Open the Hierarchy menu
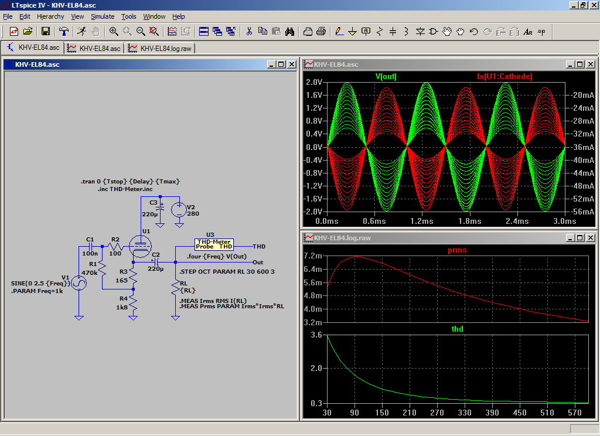 point(50,16)
